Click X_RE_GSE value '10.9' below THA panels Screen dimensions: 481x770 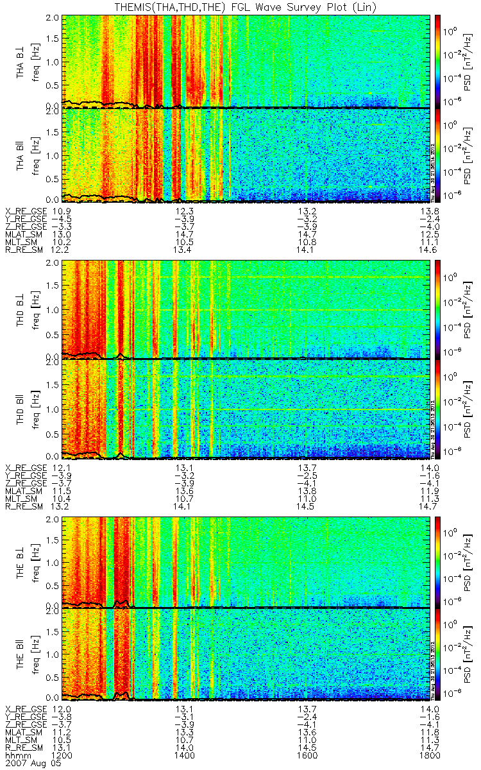click(x=62, y=211)
